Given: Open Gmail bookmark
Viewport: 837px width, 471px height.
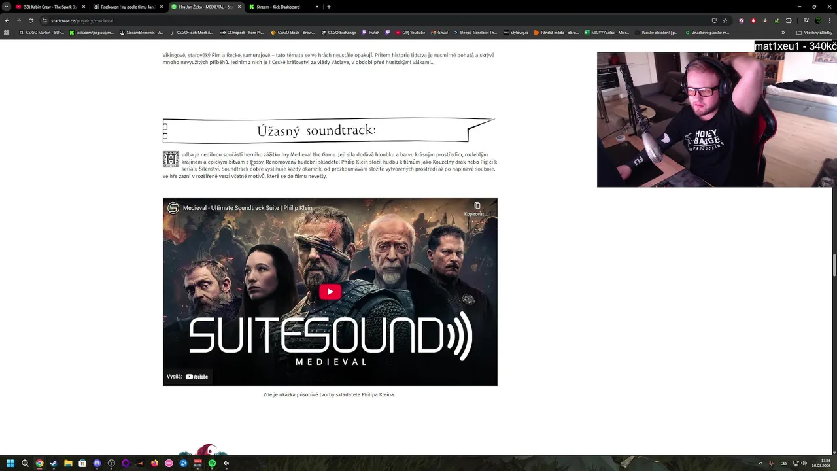Looking at the screenshot, I should point(439,32).
